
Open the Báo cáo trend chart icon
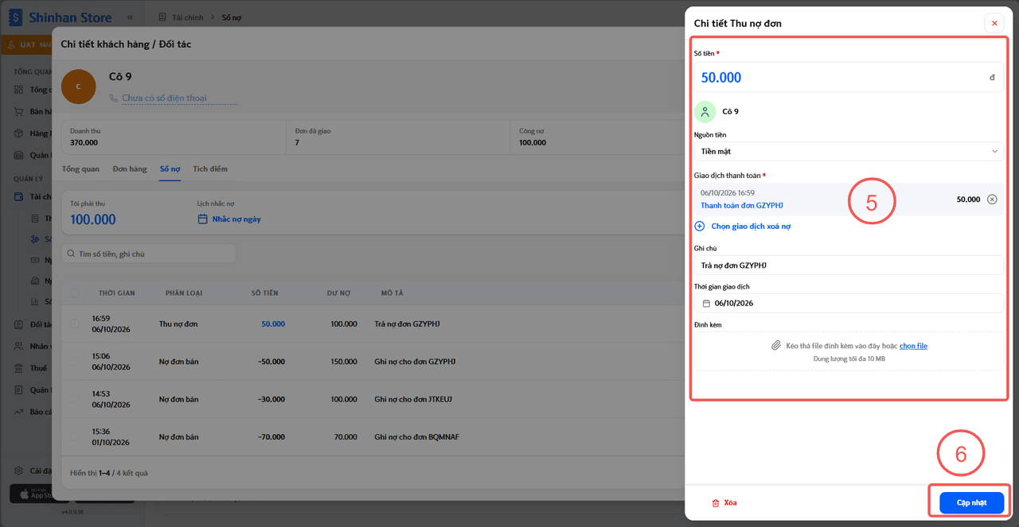coord(18,412)
